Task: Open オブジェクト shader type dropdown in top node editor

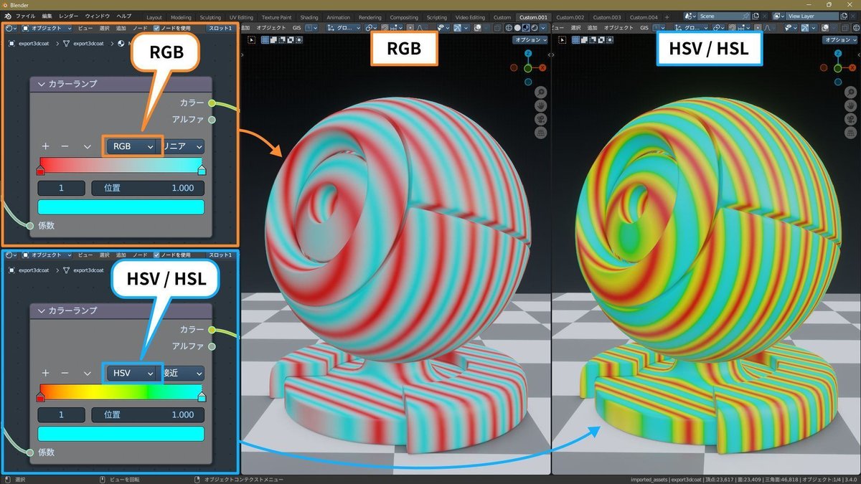Action: [47, 28]
